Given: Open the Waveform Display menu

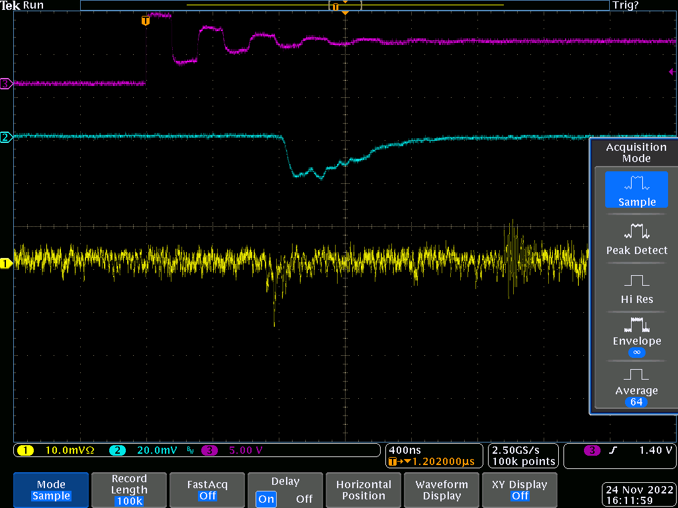Looking at the screenshot, I should point(442,490).
